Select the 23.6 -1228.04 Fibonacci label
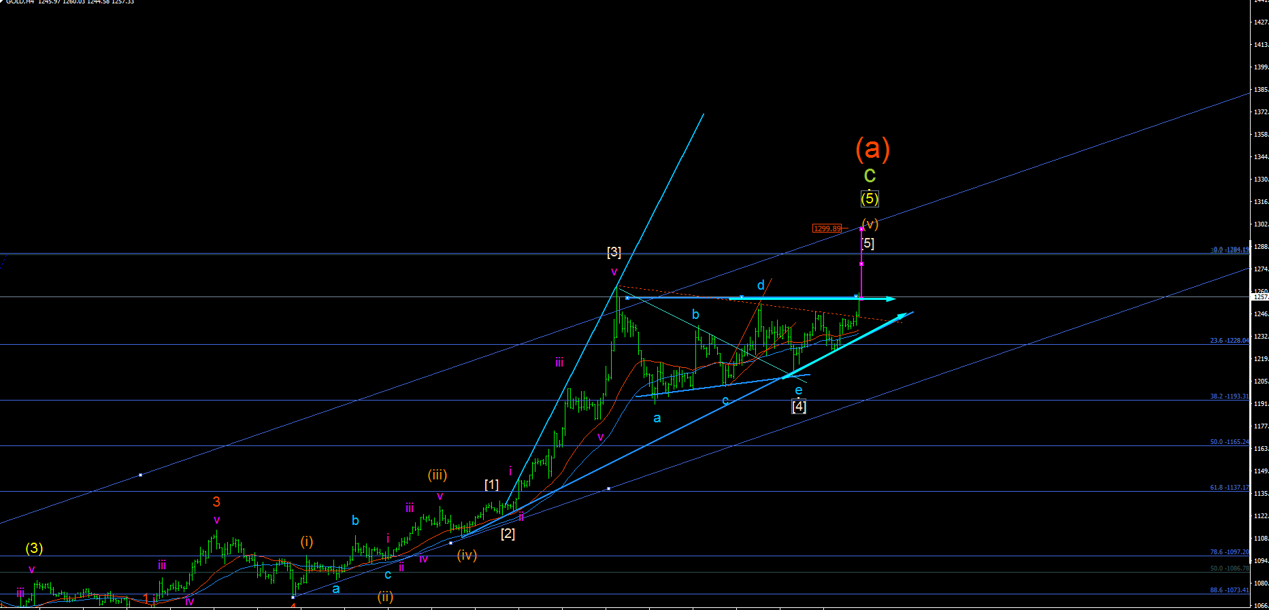This screenshot has height=610, width=1269. 1230,341
